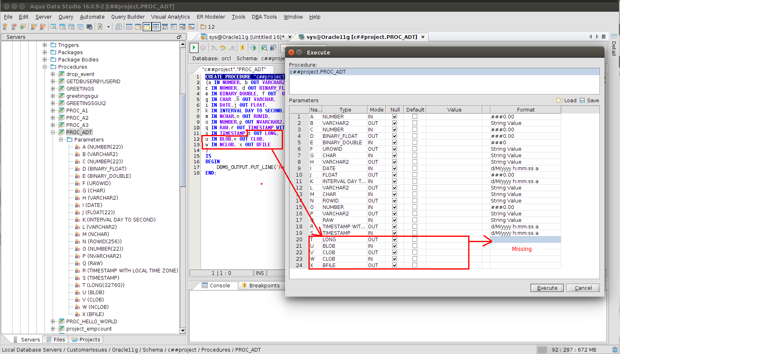Switch to the Breakpoints tab
This screenshot has width=769, height=354.
(261, 285)
